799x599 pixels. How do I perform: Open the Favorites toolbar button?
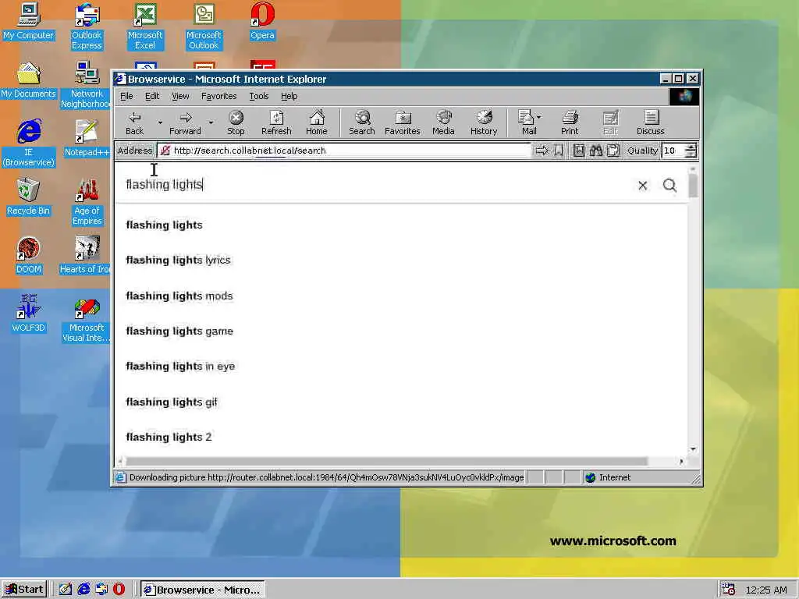pos(403,123)
